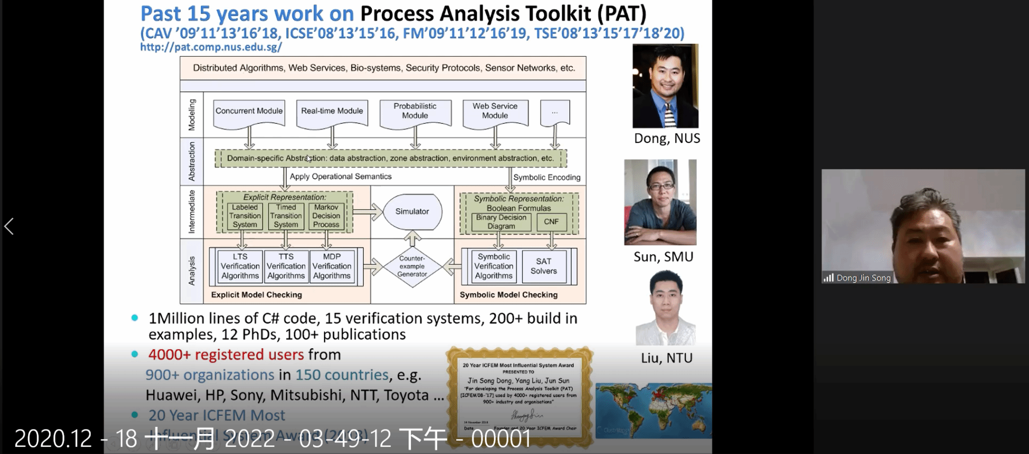Click the photo above Liu, NTU caption
The image size is (1029, 454).
[665, 308]
